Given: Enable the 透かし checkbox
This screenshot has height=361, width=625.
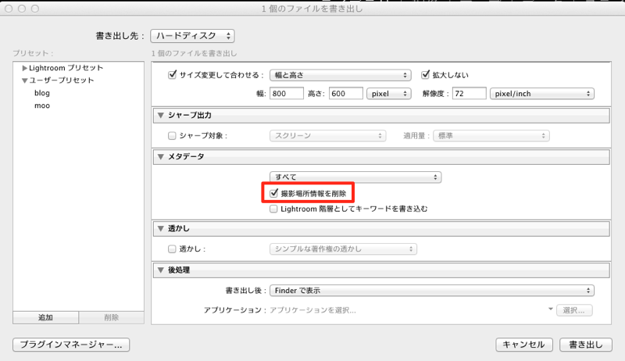Looking at the screenshot, I should click(172, 249).
